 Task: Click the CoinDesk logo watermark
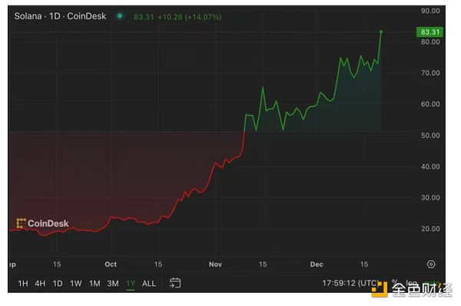point(42,223)
